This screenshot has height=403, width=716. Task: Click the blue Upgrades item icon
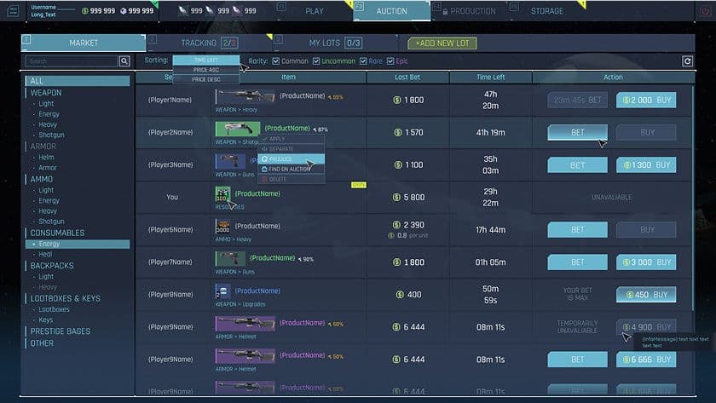(222, 292)
